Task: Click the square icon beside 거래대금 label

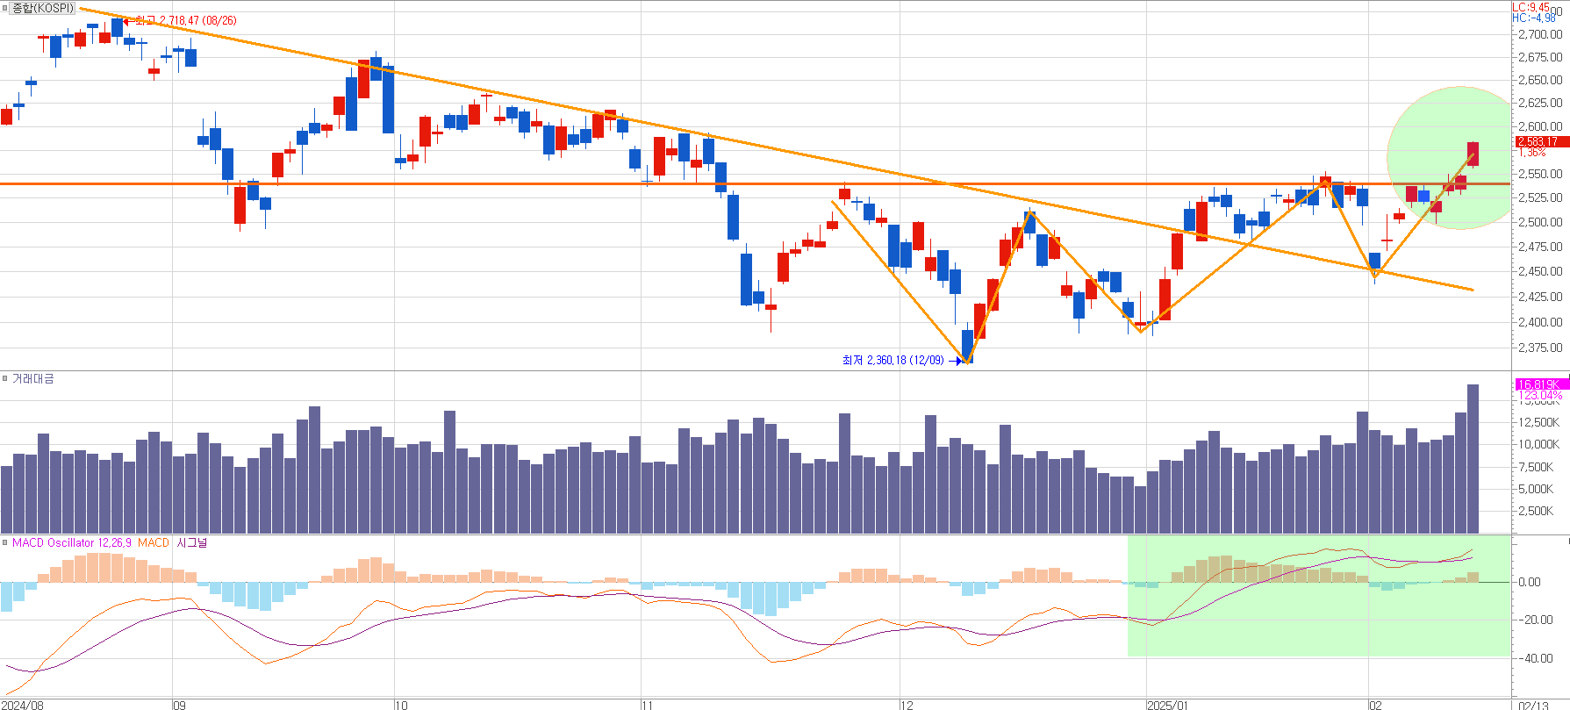Action: point(5,378)
